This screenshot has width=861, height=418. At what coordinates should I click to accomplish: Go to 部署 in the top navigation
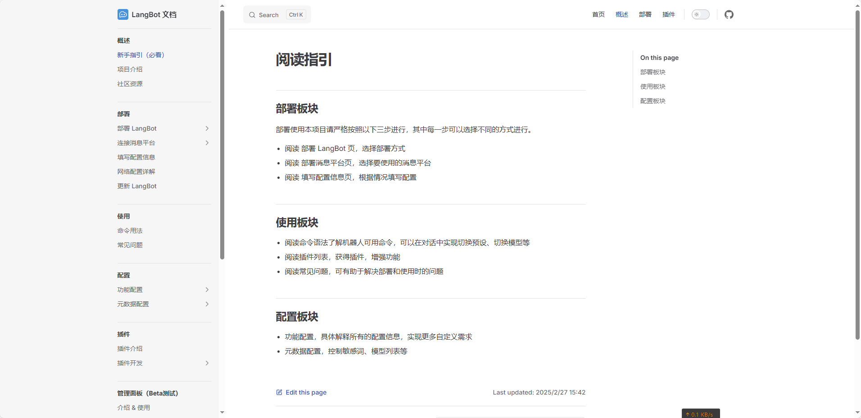point(645,14)
